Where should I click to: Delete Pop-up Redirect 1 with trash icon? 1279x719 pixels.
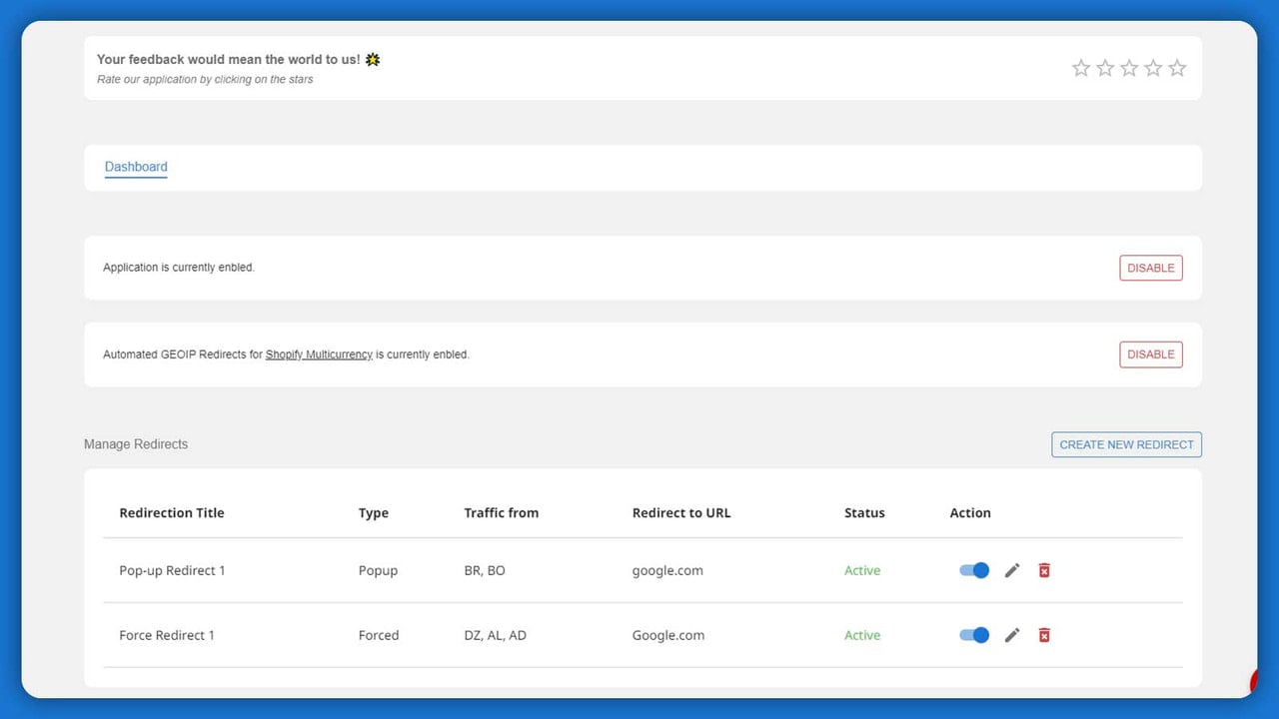(1044, 570)
